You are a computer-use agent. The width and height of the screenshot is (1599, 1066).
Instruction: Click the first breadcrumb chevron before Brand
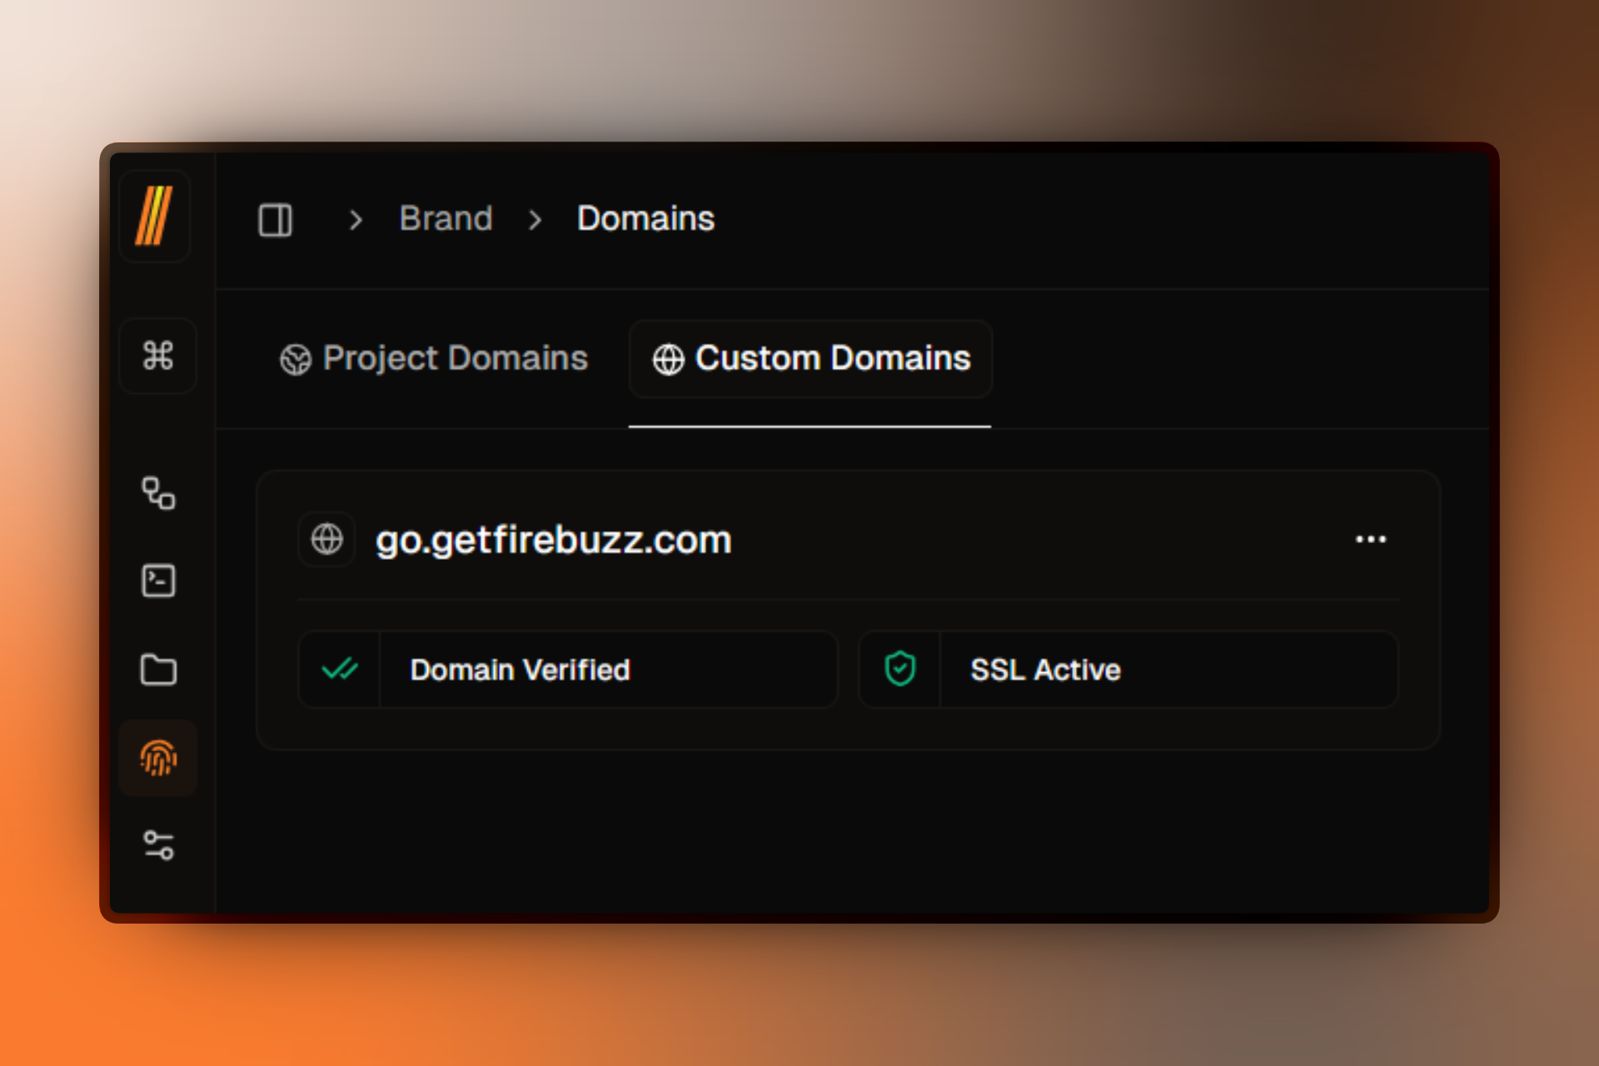tap(356, 220)
